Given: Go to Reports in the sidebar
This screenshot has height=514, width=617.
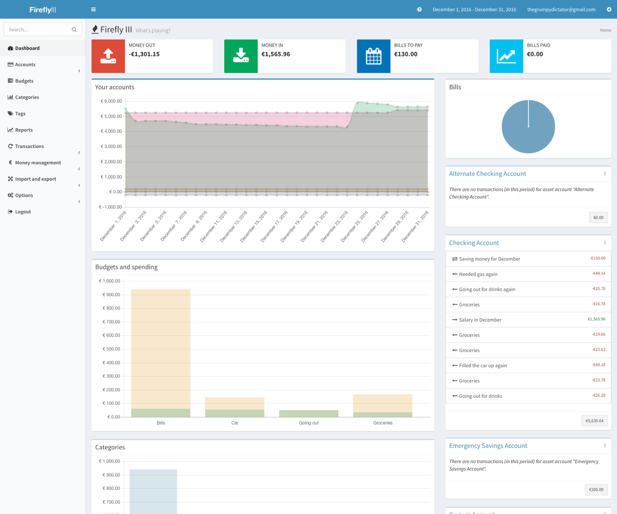Looking at the screenshot, I should coord(24,130).
